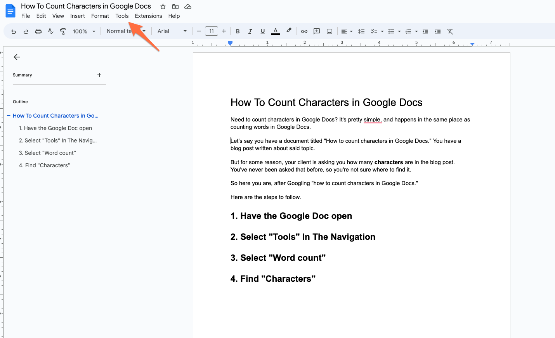Click the Clear formatting icon
Screen dimensions: 555x338
[x=450, y=31]
